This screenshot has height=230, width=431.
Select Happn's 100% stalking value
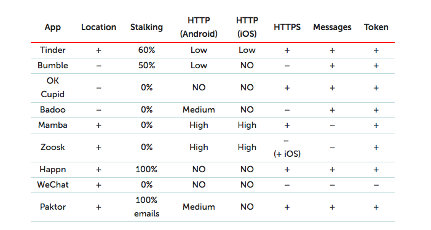(x=146, y=169)
